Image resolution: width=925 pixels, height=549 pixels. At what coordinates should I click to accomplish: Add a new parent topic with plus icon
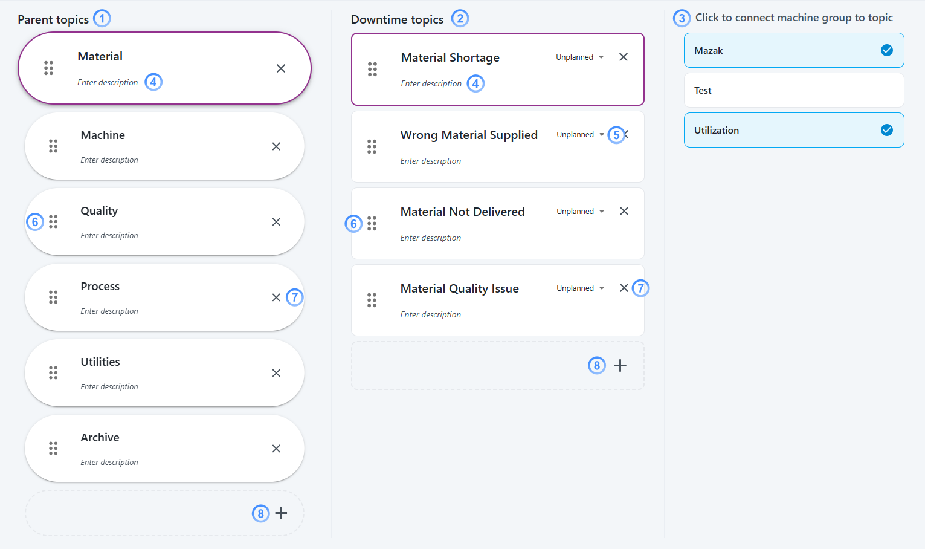click(281, 513)
